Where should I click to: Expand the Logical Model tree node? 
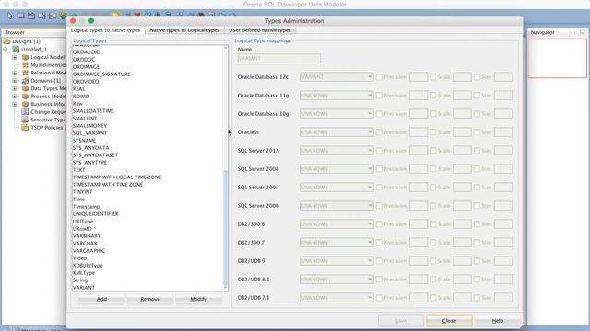(x=15, y=57)
